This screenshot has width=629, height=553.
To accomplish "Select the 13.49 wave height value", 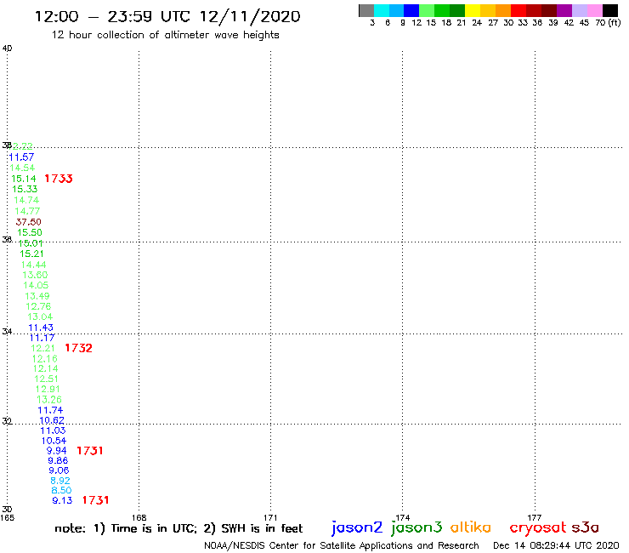I will click(x=37, y=296).
